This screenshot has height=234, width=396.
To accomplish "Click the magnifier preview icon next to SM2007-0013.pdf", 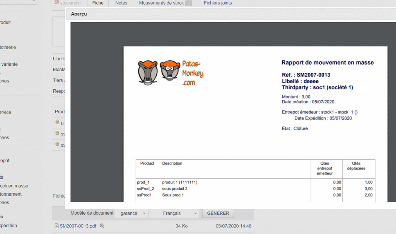I will (x=102, y=226).
